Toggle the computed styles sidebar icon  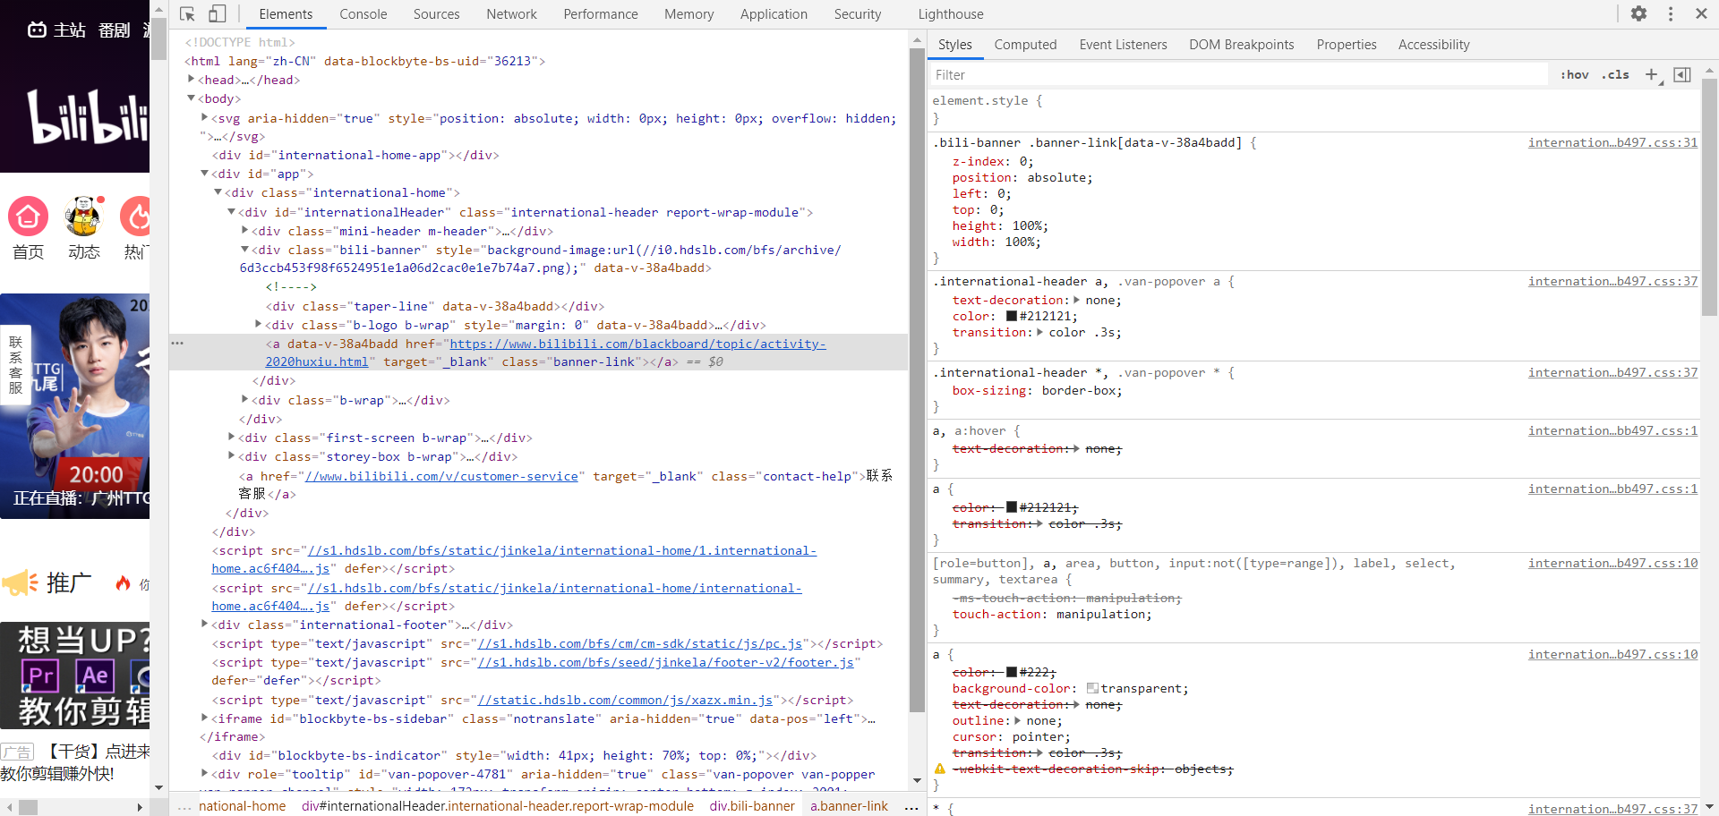[x=1682, y=75]
